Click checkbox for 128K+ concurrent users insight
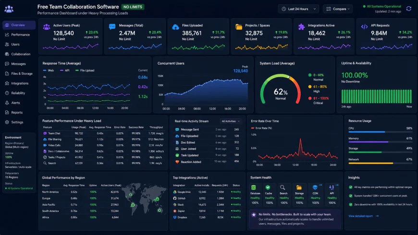The height and width of the screenshot is (235, 418). click(351, 196)
